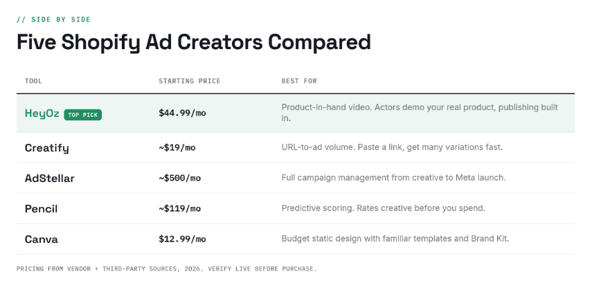Select the Creatify tool name
The width and height of the screenshot is (592, 301).
[47, 148]
